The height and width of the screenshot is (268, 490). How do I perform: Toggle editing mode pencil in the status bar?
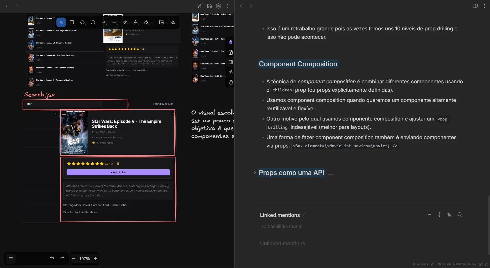(433, 264)
